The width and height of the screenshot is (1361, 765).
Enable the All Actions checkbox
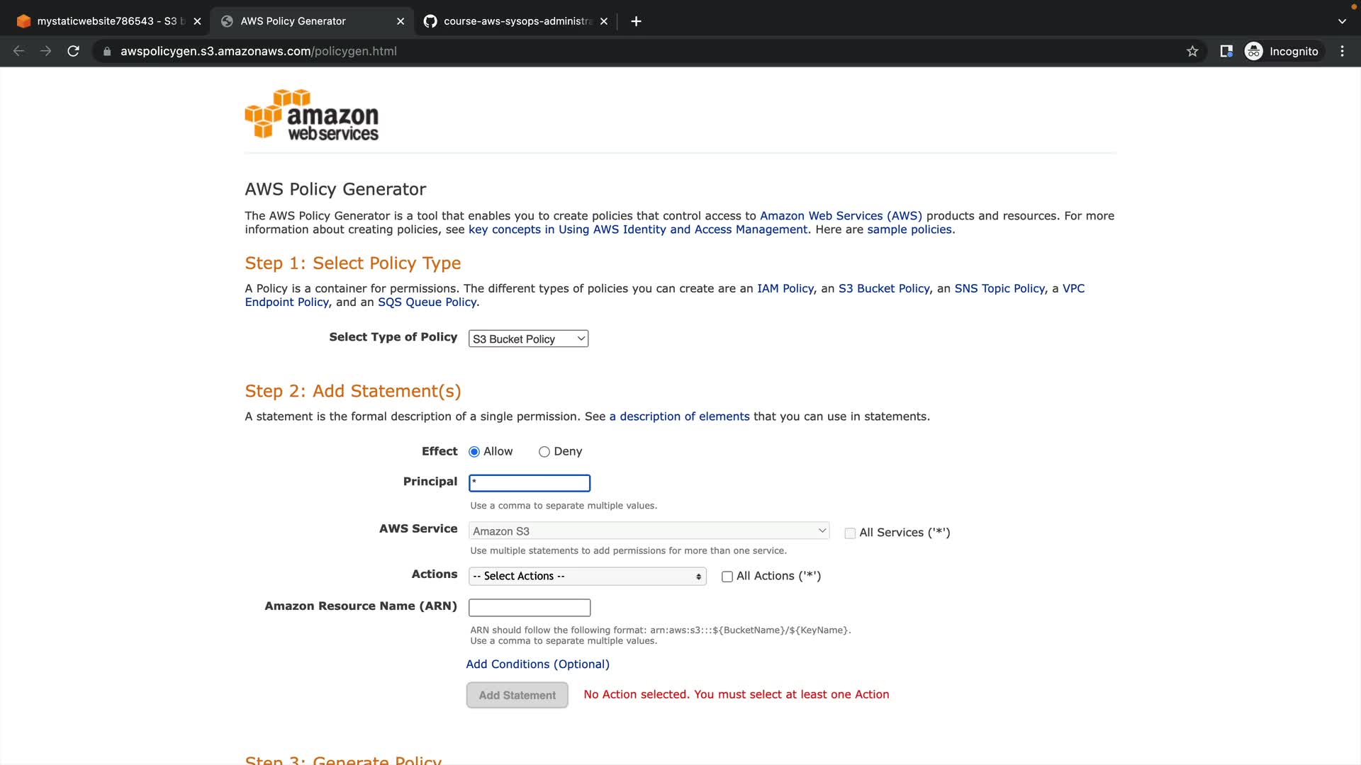tap(727, 577)
